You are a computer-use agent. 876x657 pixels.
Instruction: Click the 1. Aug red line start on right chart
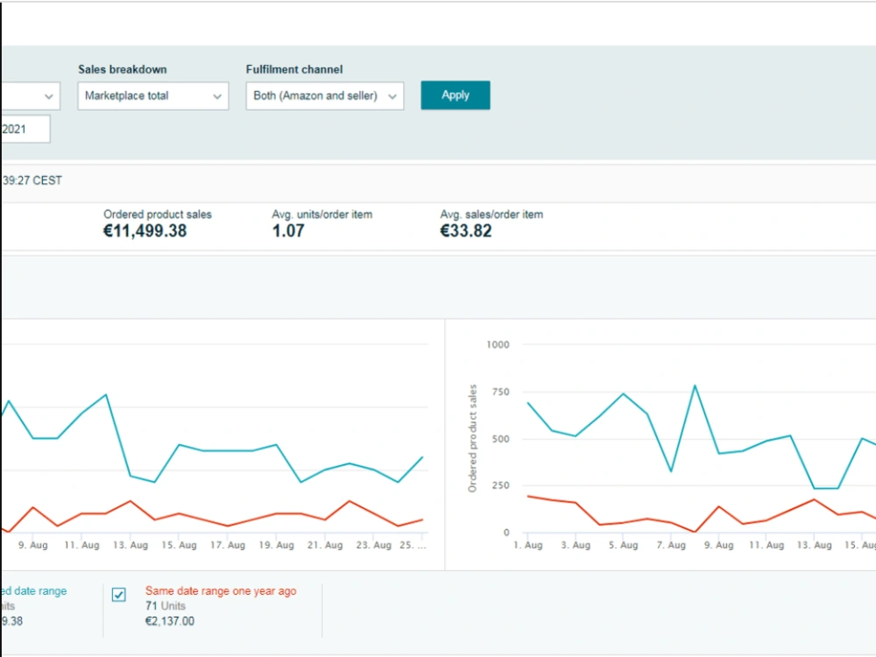(x=528, y=496)
